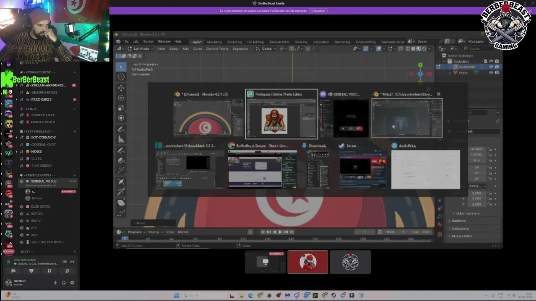Select the Measure tool in Blender's toolbar
536x301 pixels.
(121, 139)
